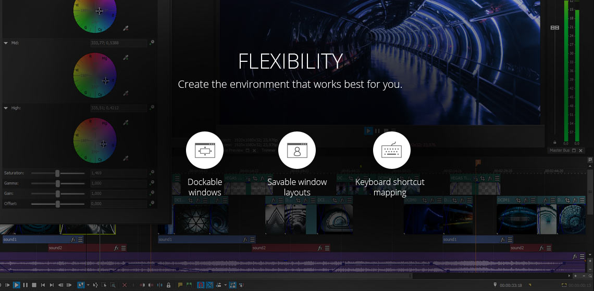
Task: Click the play button in the video preview window
Action: point(368,131)
